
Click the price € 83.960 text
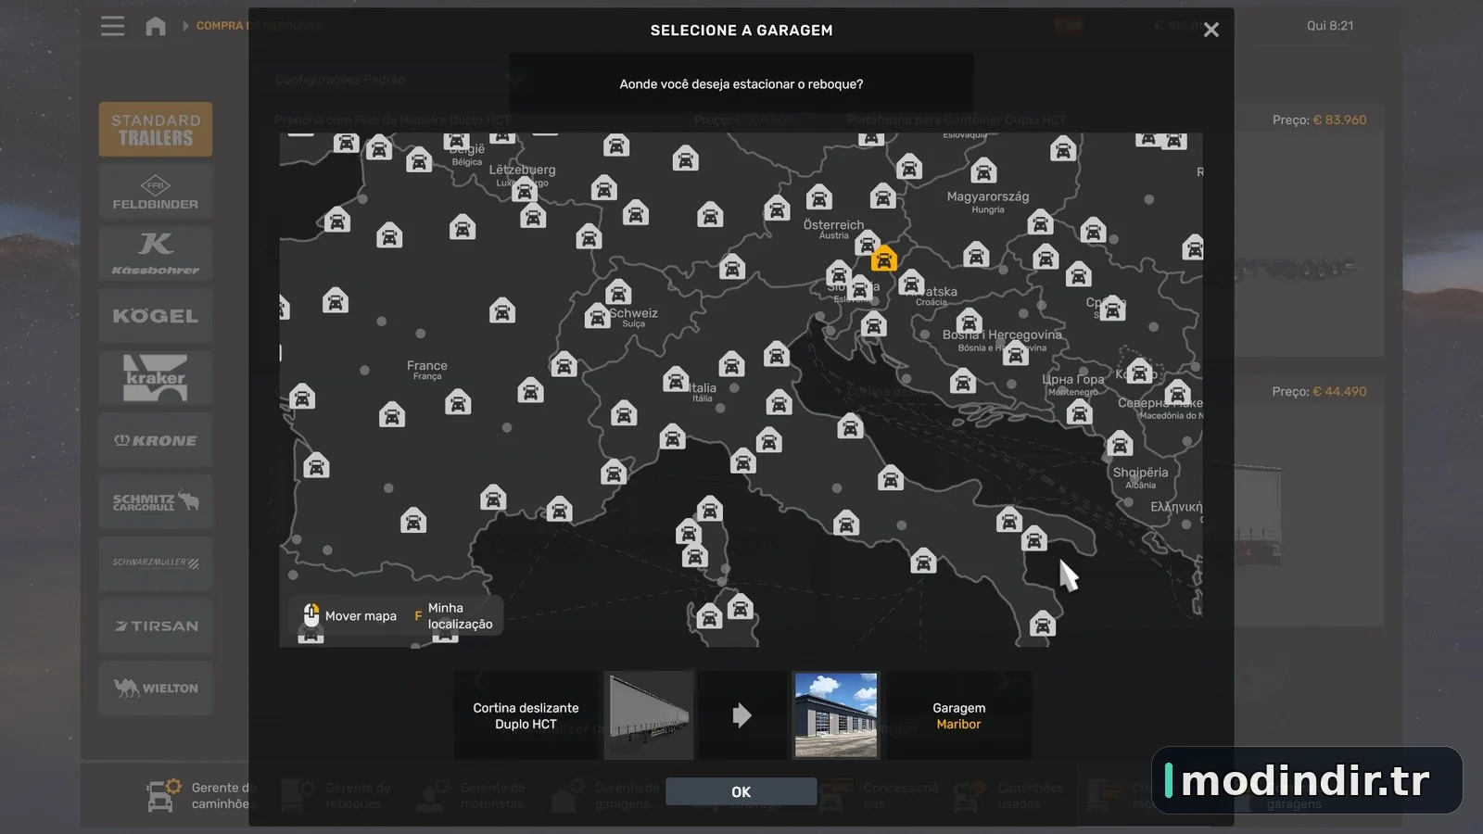(x=1339, y=120)
